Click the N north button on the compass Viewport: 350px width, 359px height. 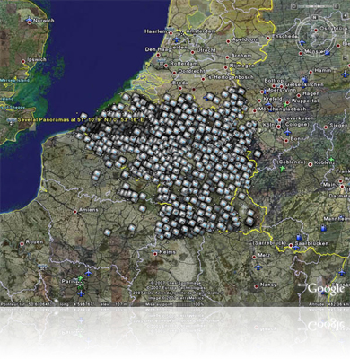coord(315,17)
